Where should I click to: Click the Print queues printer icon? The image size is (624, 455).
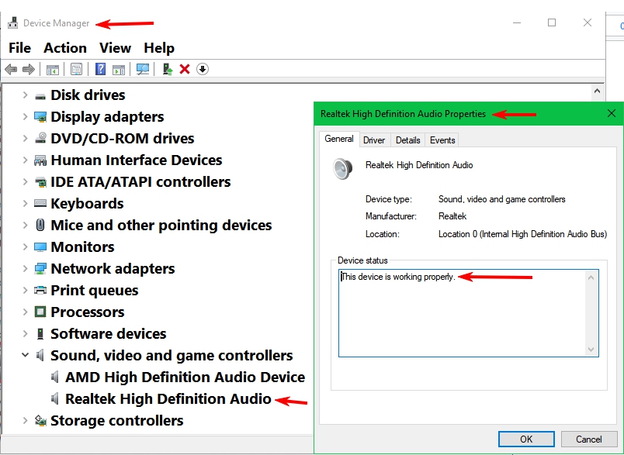(40, 290)
